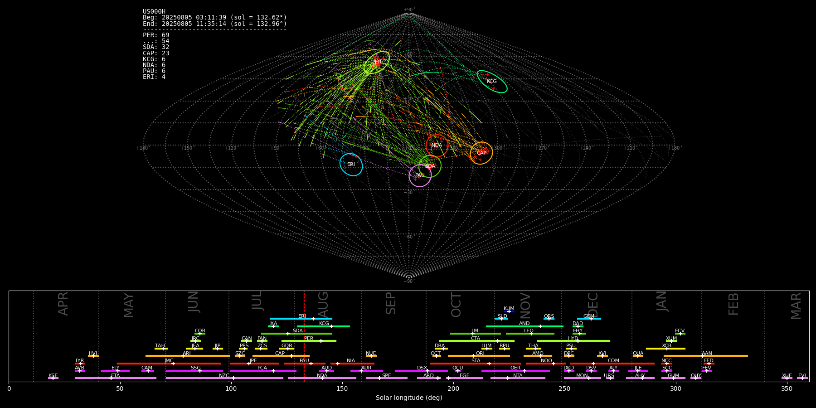This screenshot has width=816, height=408.
Task: Click the JMC shower bar on timeline
Action: point(169,364)
